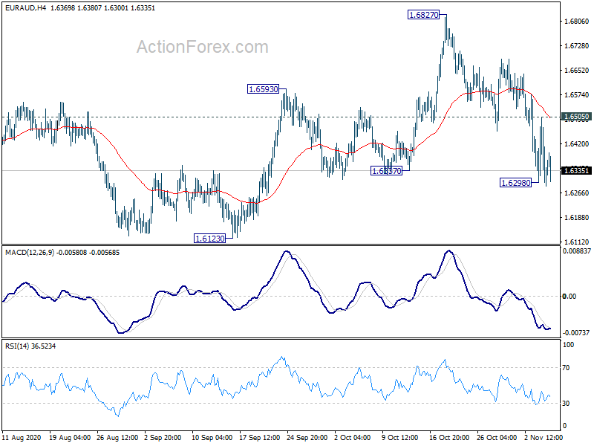Image resolution: width=594 pixels, height=446 pixels.
Task: Click the 1.65930 price label
Action: (x=263, y=89)
